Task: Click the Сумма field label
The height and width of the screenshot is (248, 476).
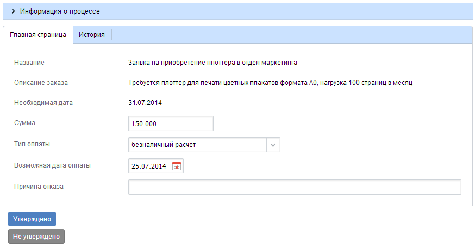Action: tap(24, 123)
